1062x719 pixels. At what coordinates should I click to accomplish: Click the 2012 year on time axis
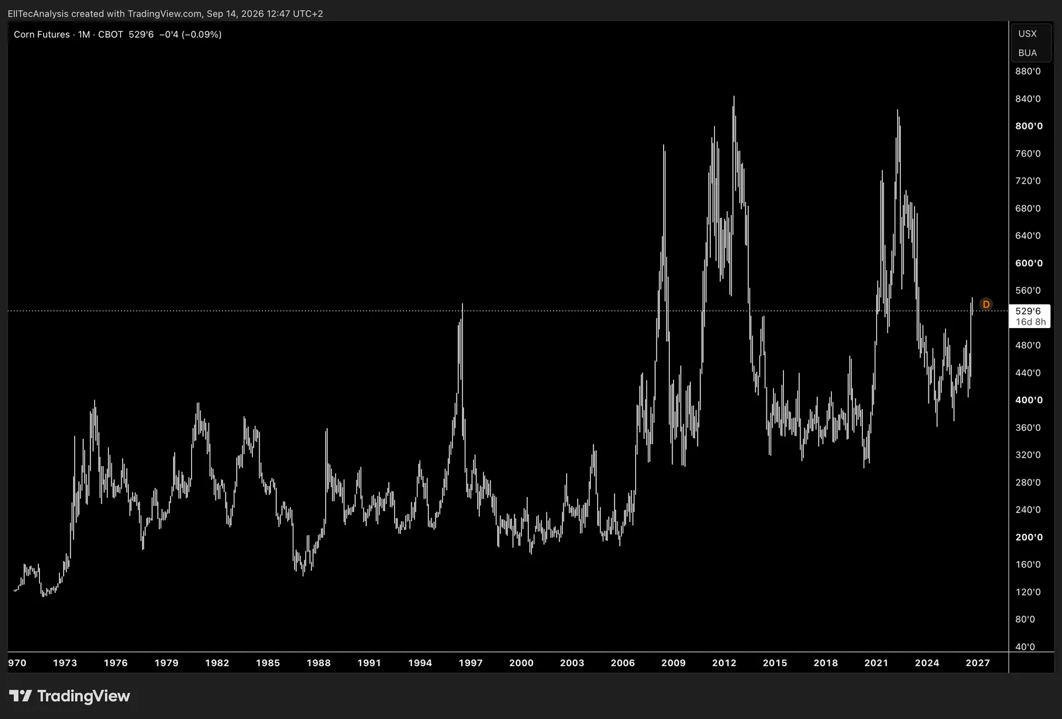tap(724, 663)
